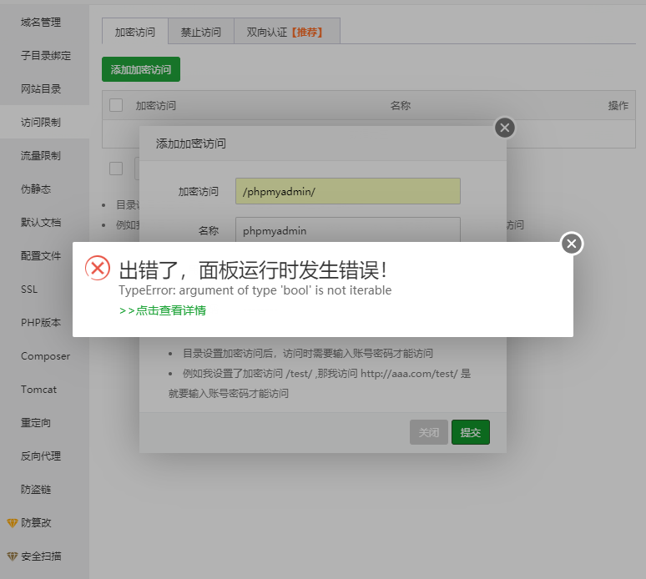Click the 关闭 button in dialog

pos(428,432)
